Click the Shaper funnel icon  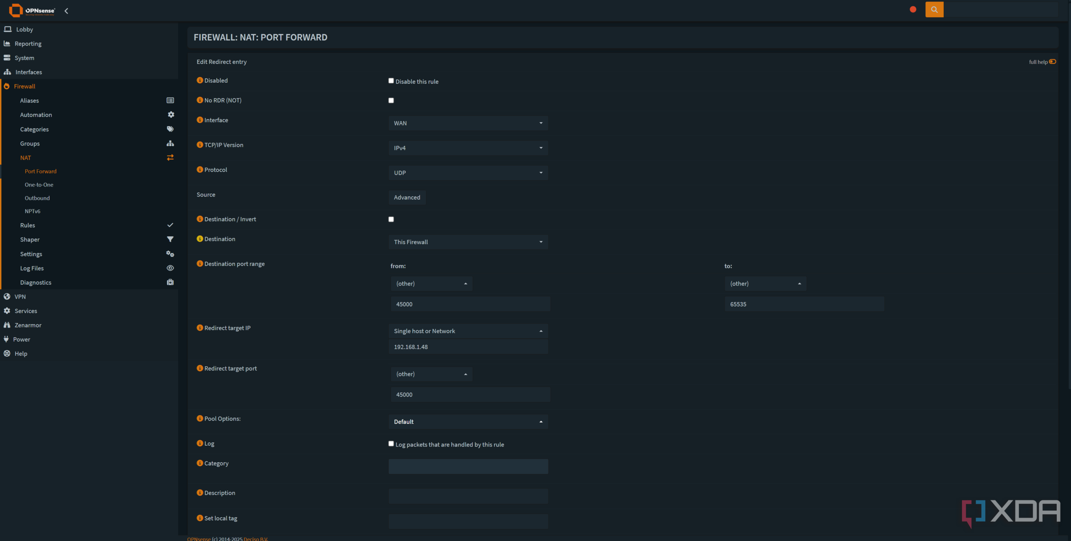[170, 239]
